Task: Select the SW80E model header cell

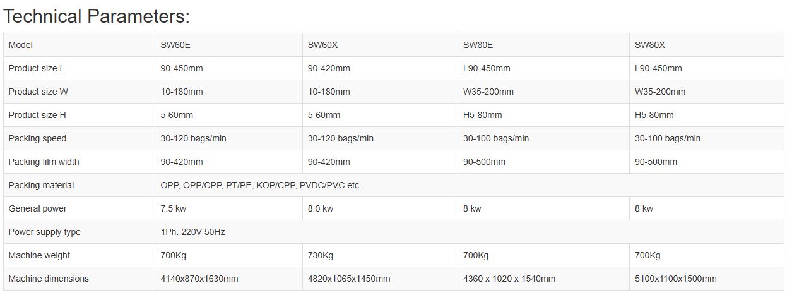Action: click(x=543, y=45)
